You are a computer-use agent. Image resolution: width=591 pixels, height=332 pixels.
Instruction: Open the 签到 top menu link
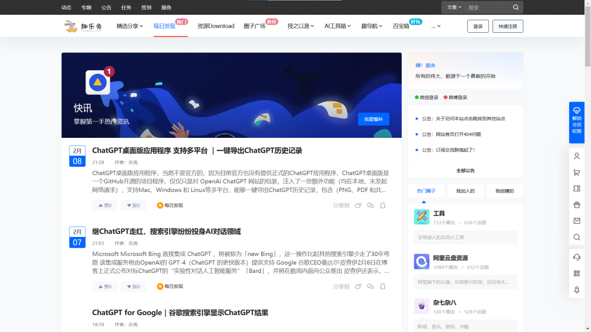[146, 8]
